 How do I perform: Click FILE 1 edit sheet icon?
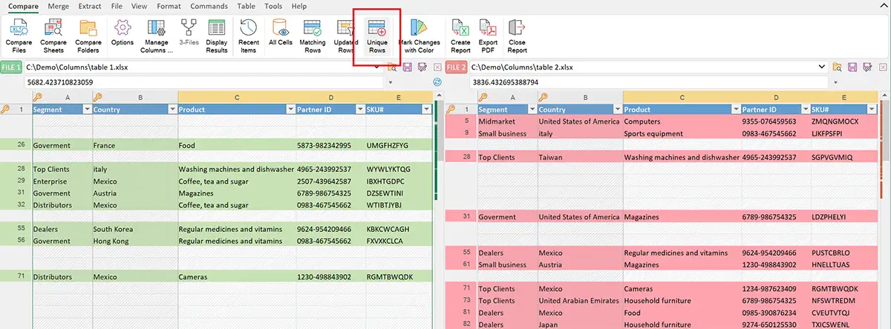tap(422, 67)
